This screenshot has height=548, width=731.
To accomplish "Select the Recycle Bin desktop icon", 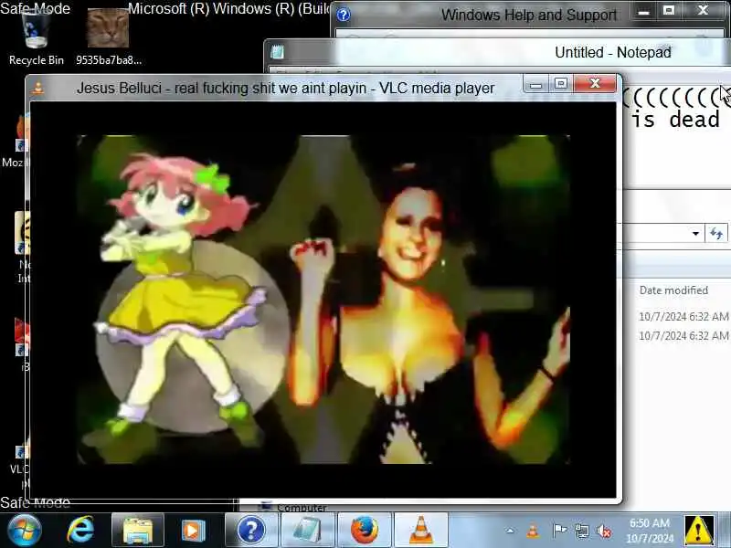I will tap(37, 37).
